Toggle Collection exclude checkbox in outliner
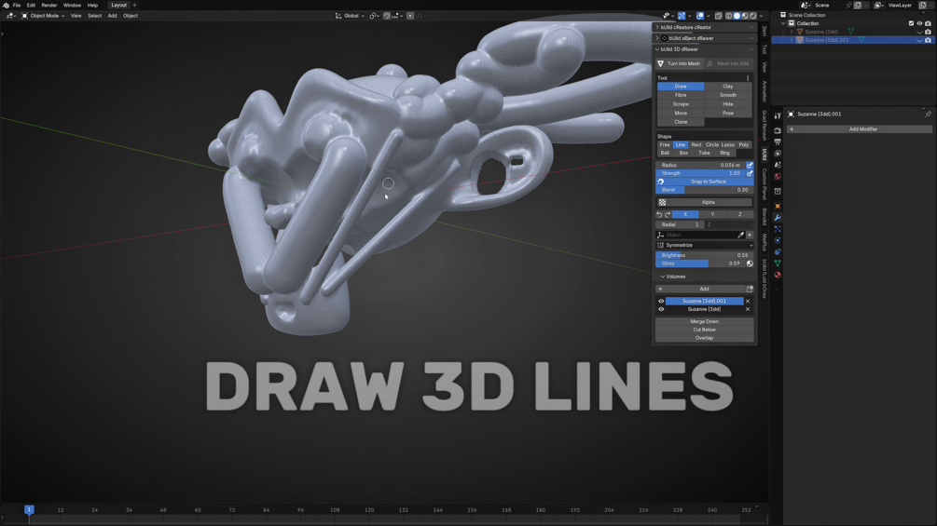937x526 pixels. click(x=911, y=23)
